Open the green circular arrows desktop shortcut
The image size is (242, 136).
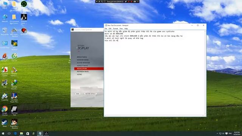(24, 4)
